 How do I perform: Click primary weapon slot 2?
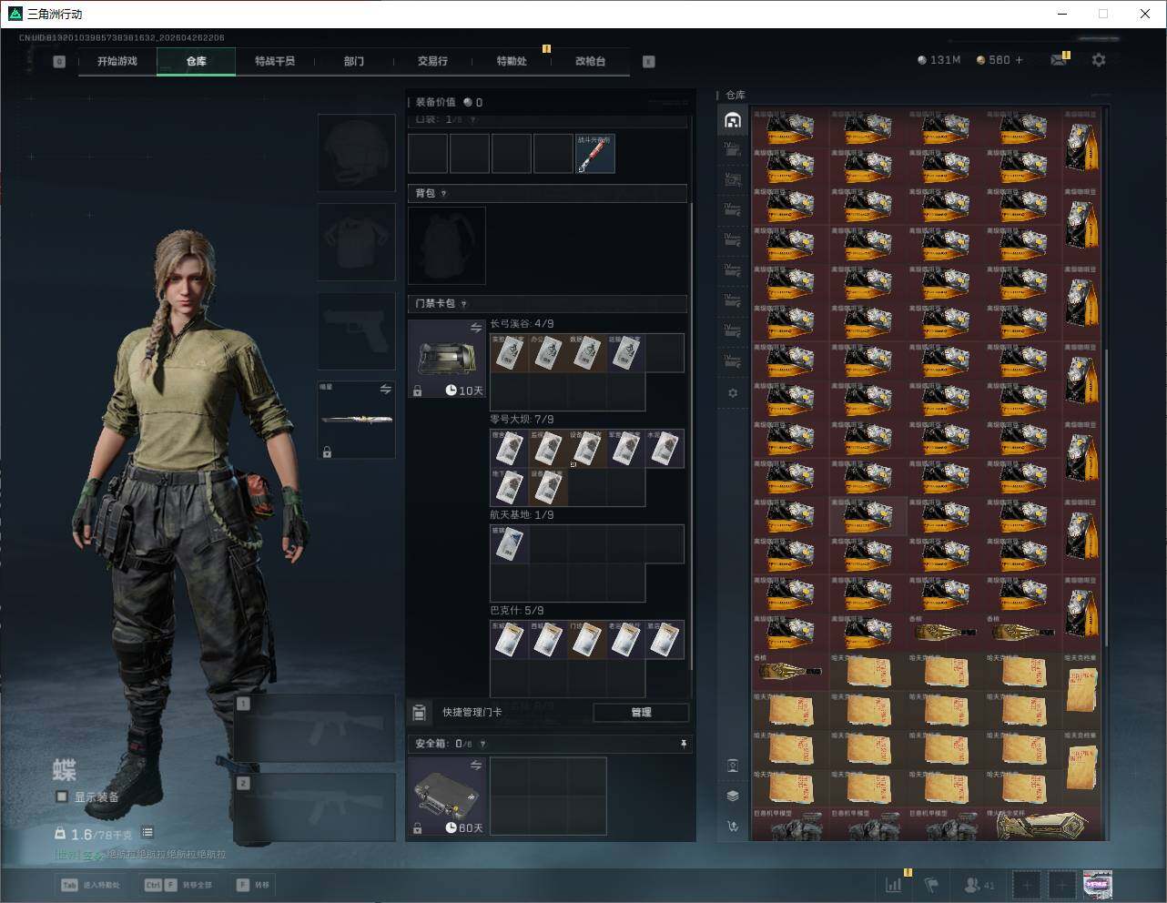click(x=314, y=808)
